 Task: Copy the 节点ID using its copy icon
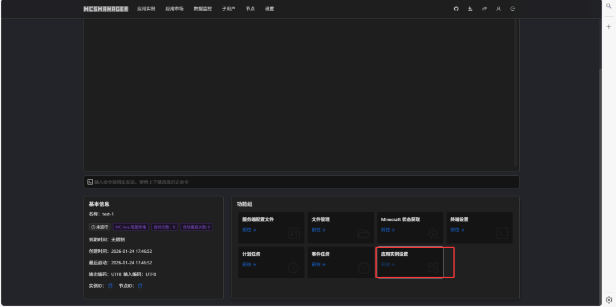click(140, 286)
